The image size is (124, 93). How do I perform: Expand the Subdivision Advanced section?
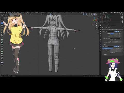(105, 54)
